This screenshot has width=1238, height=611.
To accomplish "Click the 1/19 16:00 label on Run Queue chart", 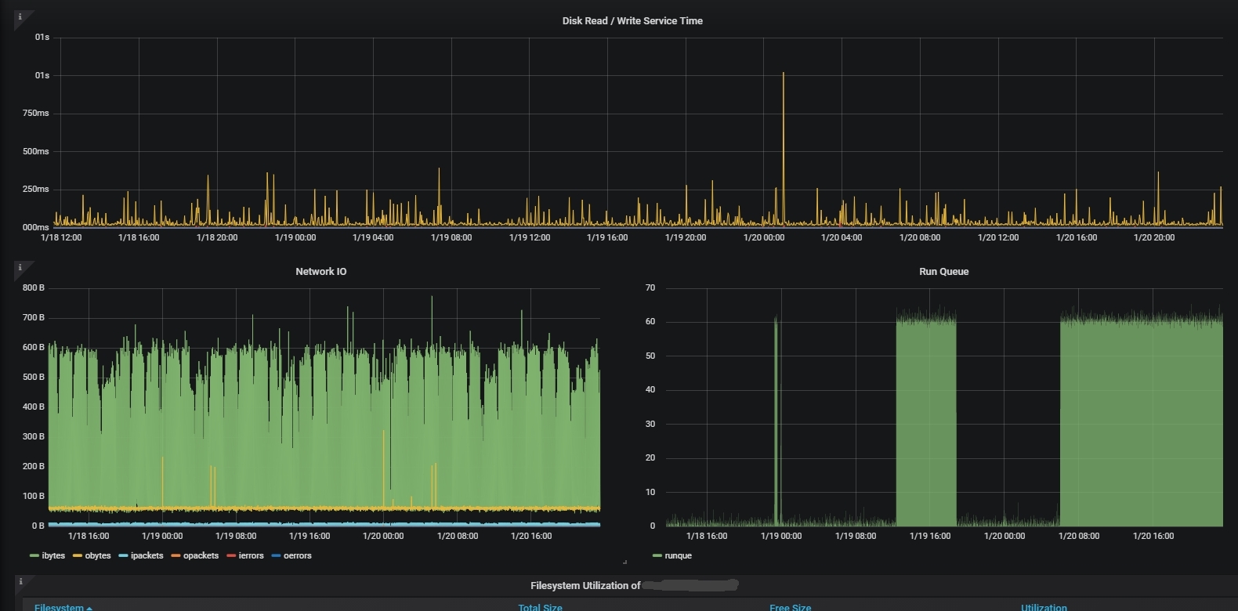I will point(930,536).
